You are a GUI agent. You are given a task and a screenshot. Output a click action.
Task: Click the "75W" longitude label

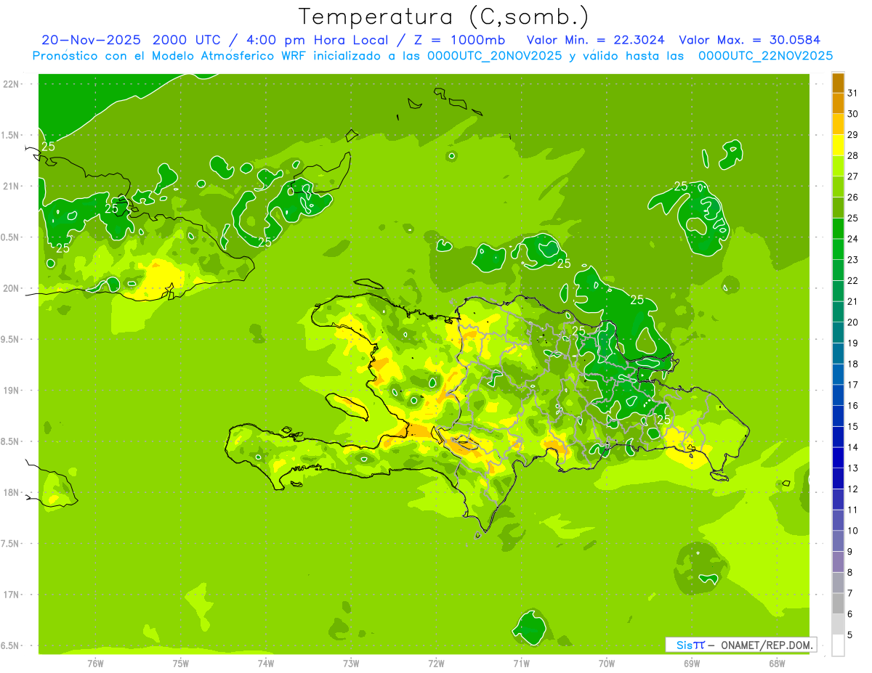tap(181, 664)
